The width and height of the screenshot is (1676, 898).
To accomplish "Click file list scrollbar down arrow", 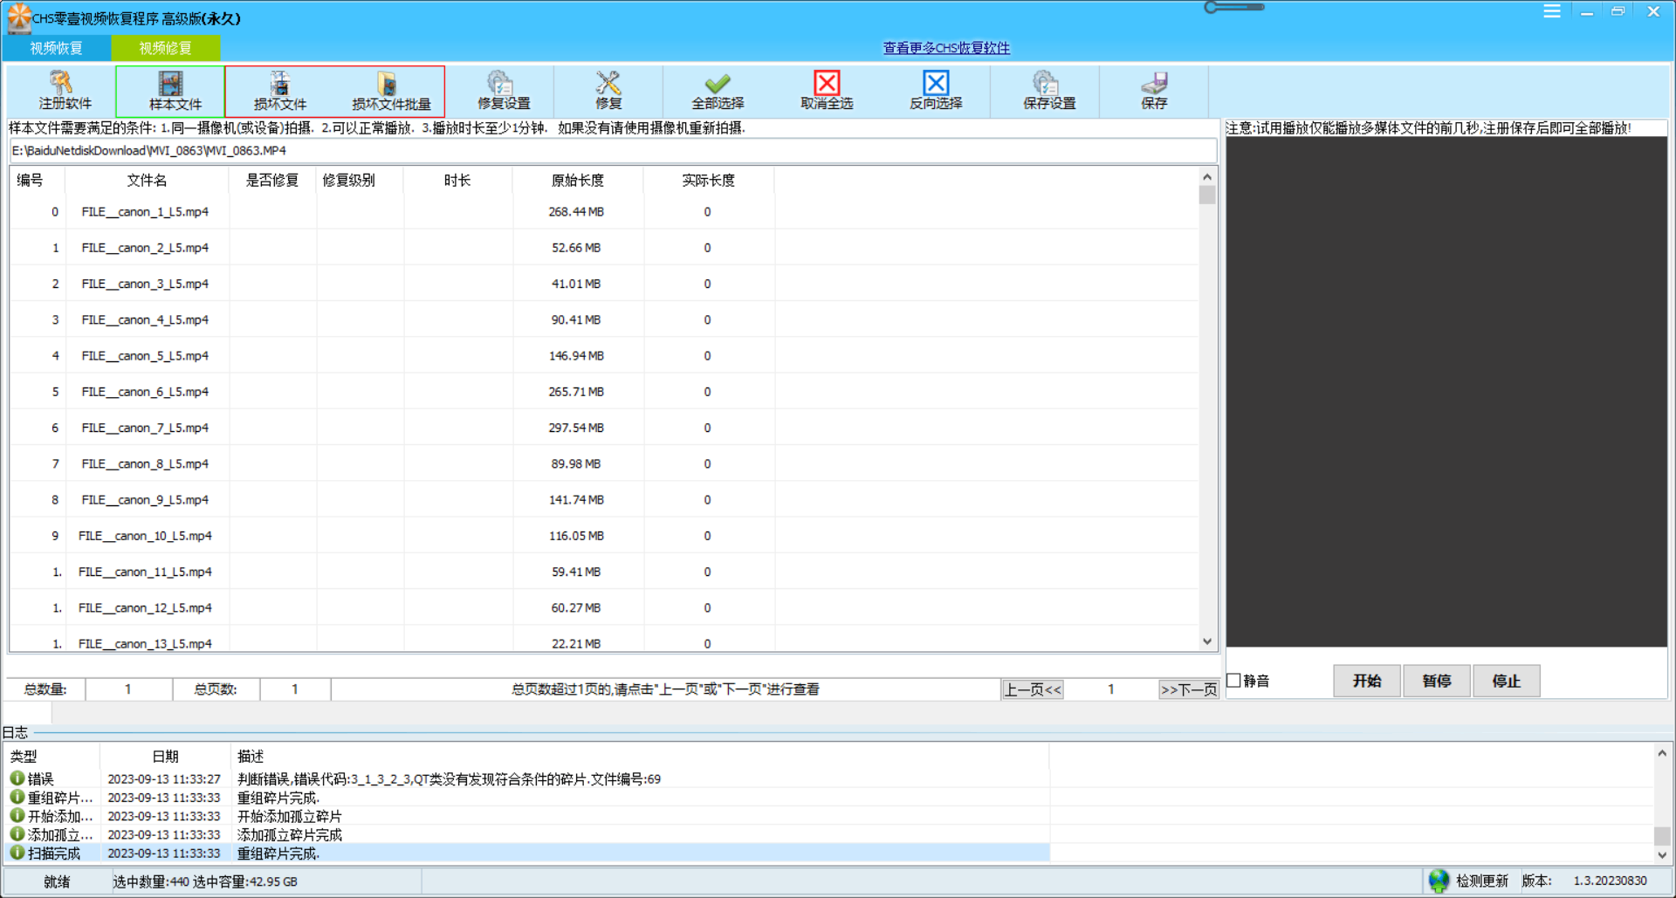I will (1207, 641).
